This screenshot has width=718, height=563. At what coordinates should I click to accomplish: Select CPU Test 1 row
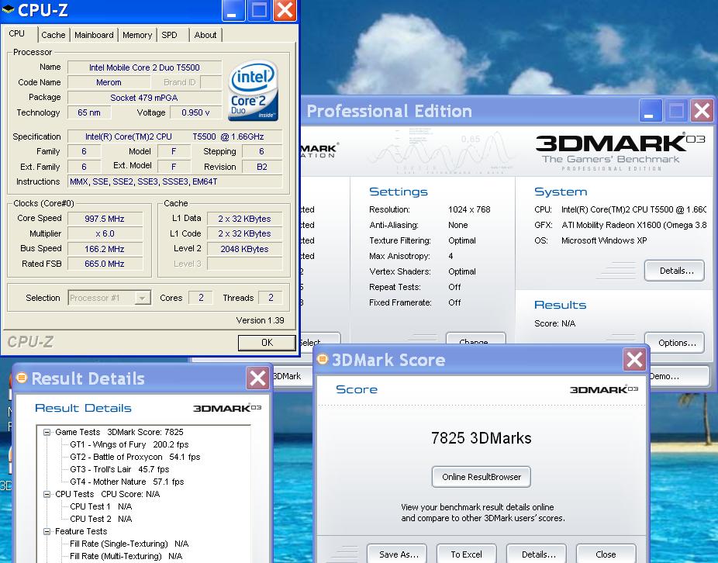point(101,506)
